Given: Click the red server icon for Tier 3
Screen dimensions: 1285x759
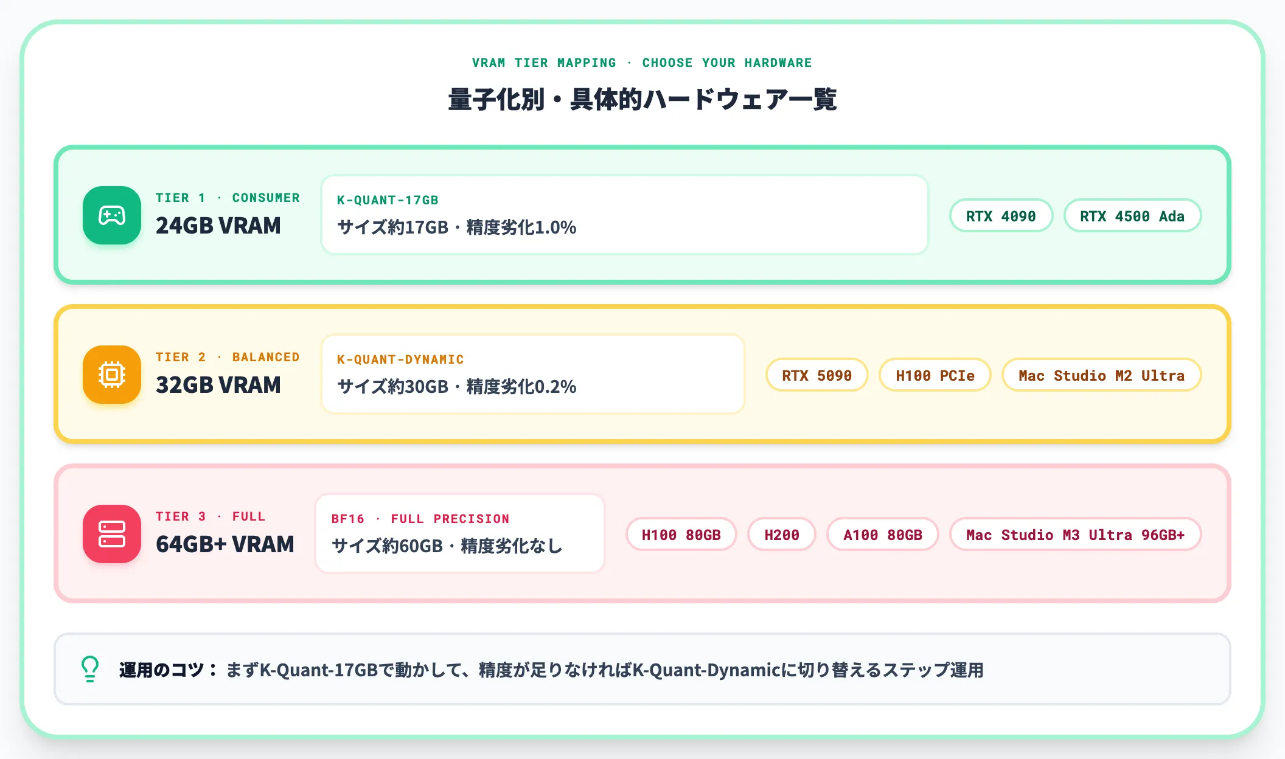Looking at the screenshot, I should [112, 534].
